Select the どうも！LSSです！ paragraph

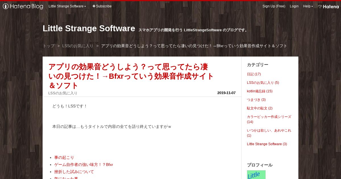tap(70, 106)
